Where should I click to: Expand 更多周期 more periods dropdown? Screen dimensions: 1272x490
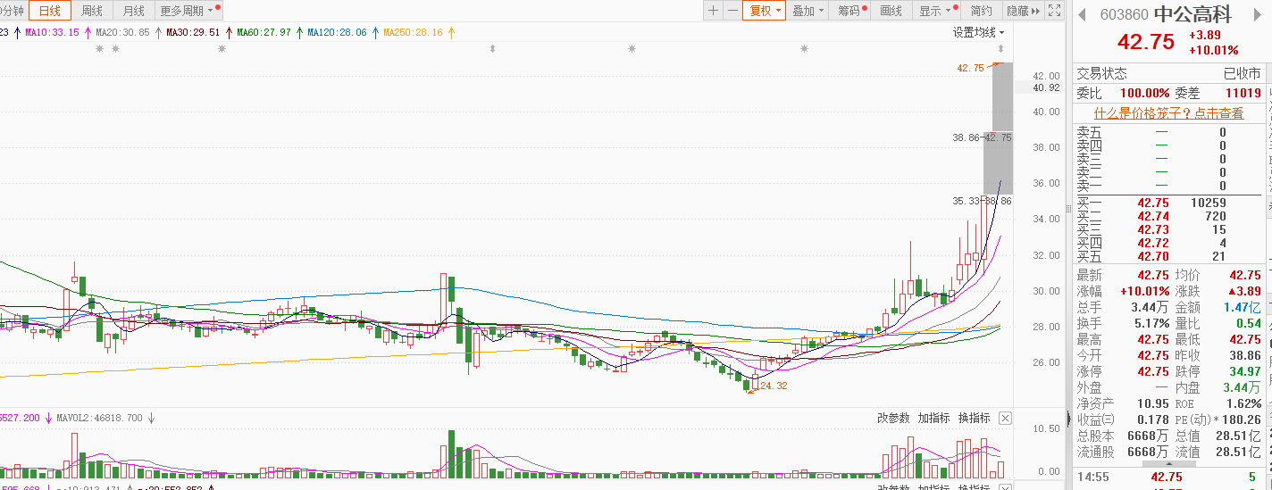[187, 11]
